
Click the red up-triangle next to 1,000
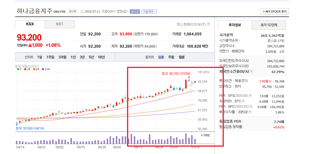pyautogui.click(x=30, y=45)
